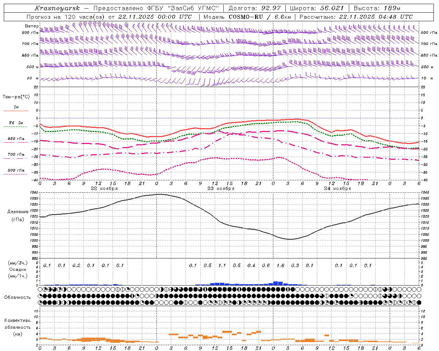
Task: Click the 0.6 precipitation value
Action: point(266,265)
